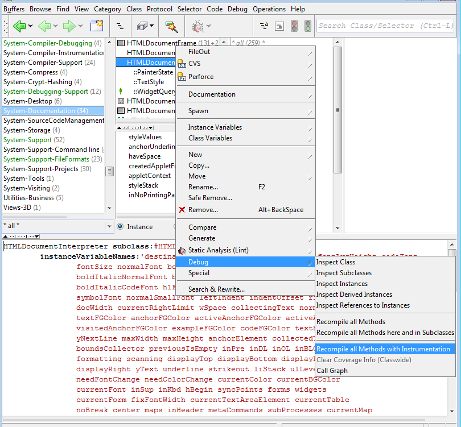Open the Protocol menu
The height and width of the screenshot is (427, 461).
(x=160, y=9)
